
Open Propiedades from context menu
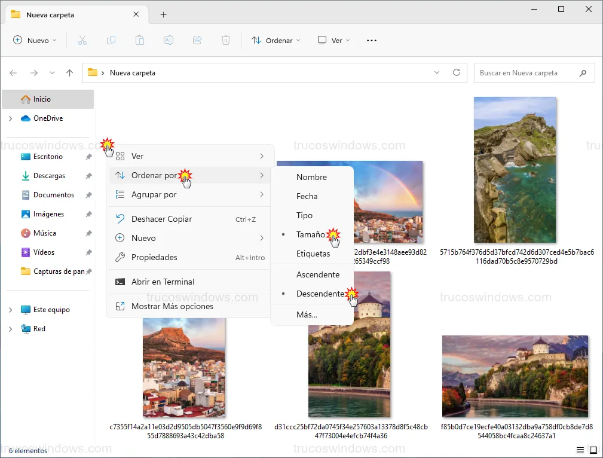click(154, 257)
